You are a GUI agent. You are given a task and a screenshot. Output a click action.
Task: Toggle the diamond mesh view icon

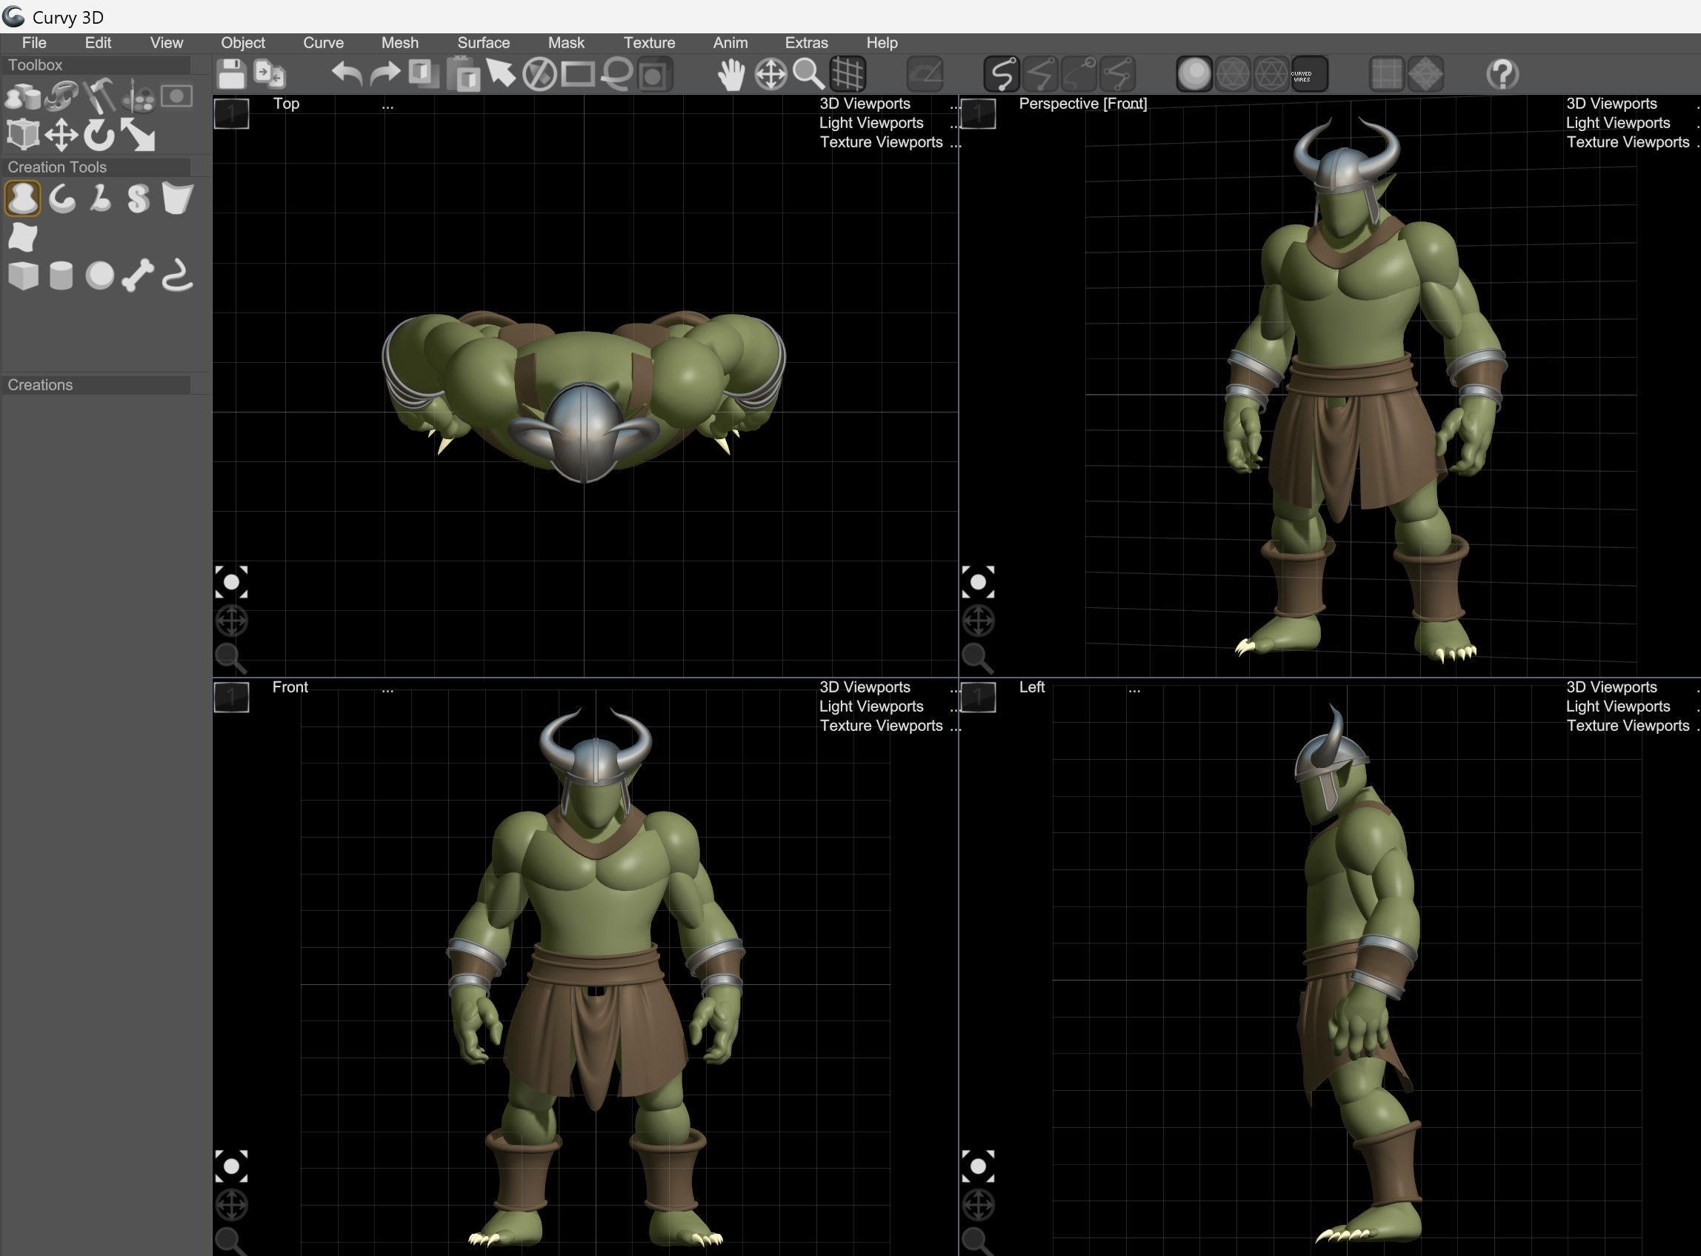1425,75
